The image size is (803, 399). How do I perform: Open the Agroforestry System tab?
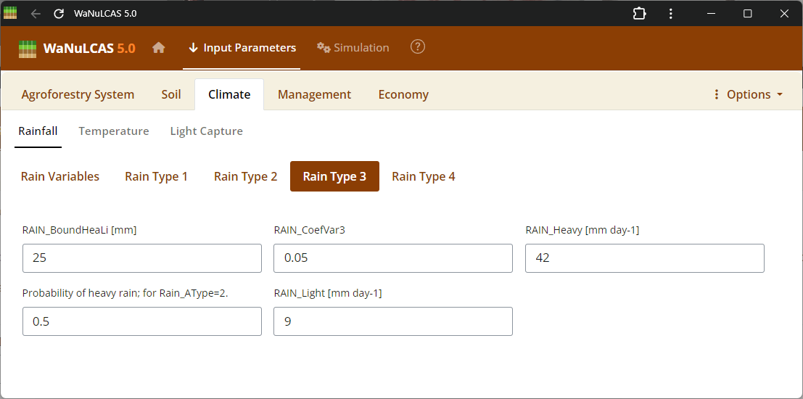click(x=78, y=94)
